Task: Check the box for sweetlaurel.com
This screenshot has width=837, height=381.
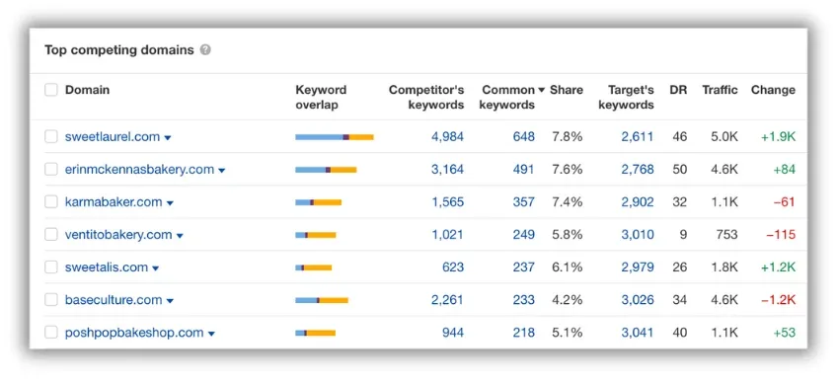Action: click(50, 136)
